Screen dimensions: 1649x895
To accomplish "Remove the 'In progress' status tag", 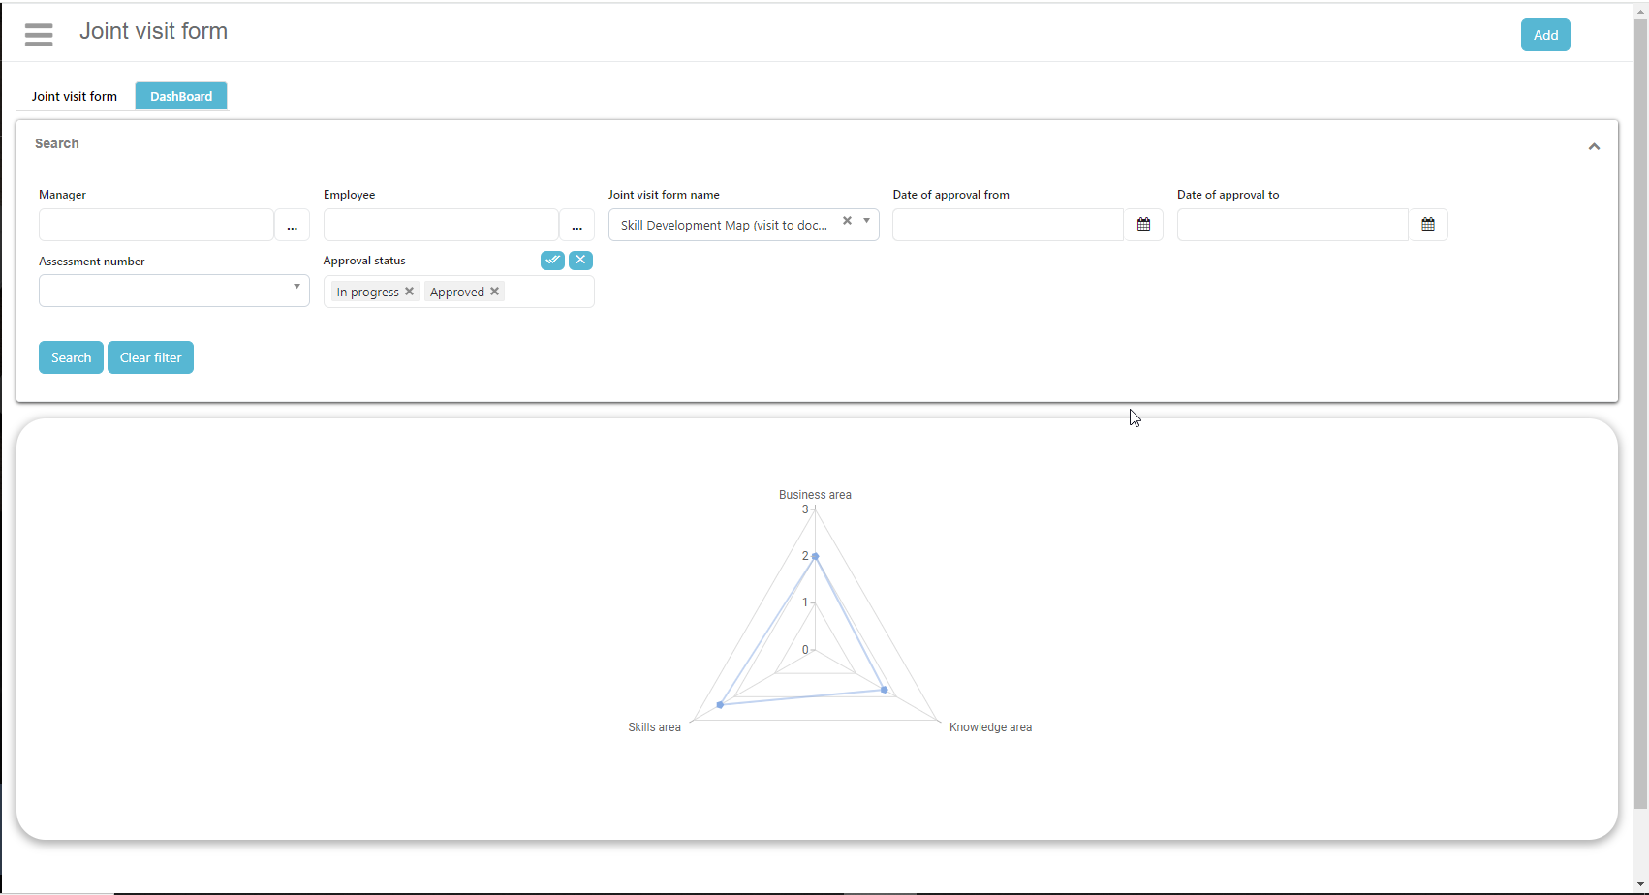I will pyautogui.click(x=410, y=292).
